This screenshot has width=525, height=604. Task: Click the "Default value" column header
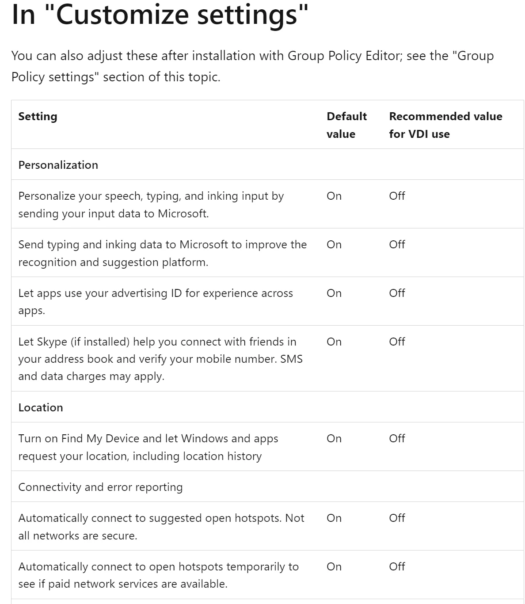[x=346, y=125]
